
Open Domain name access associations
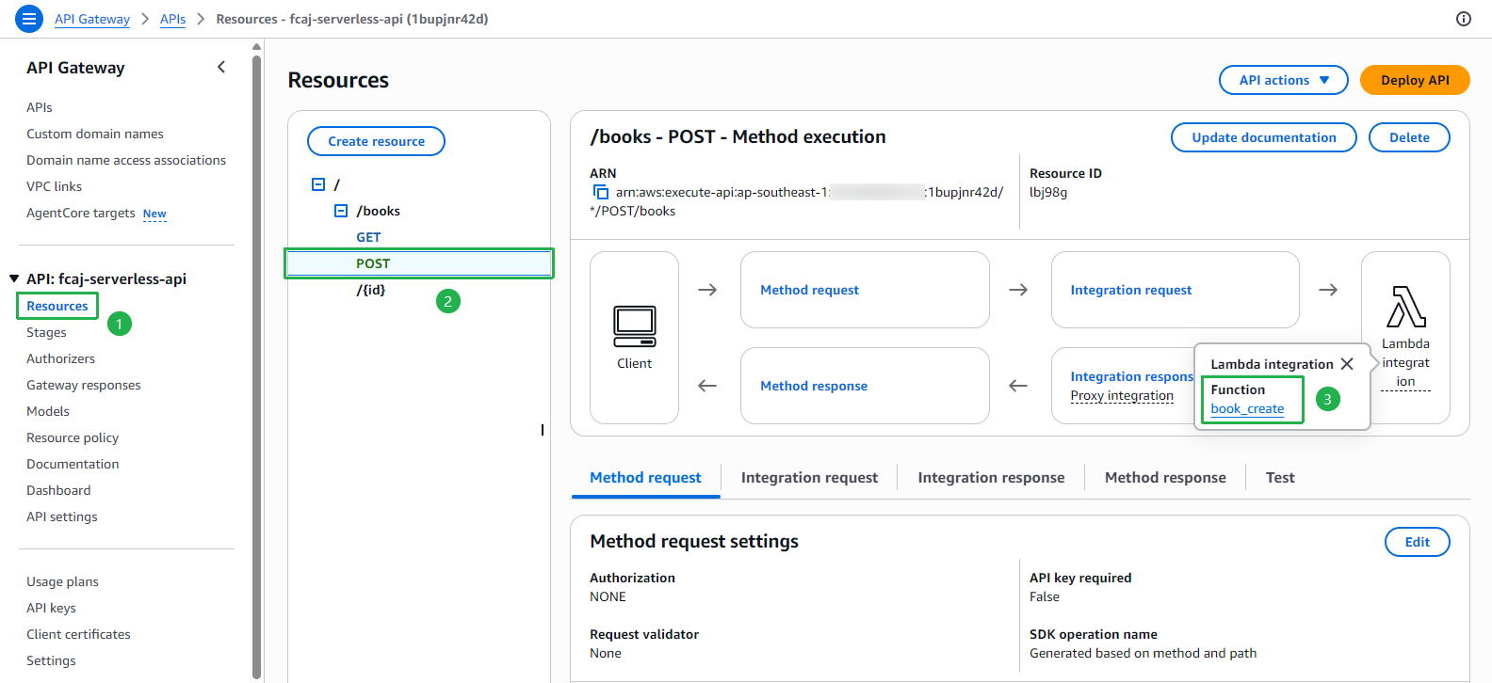click(x=126, y=160)
